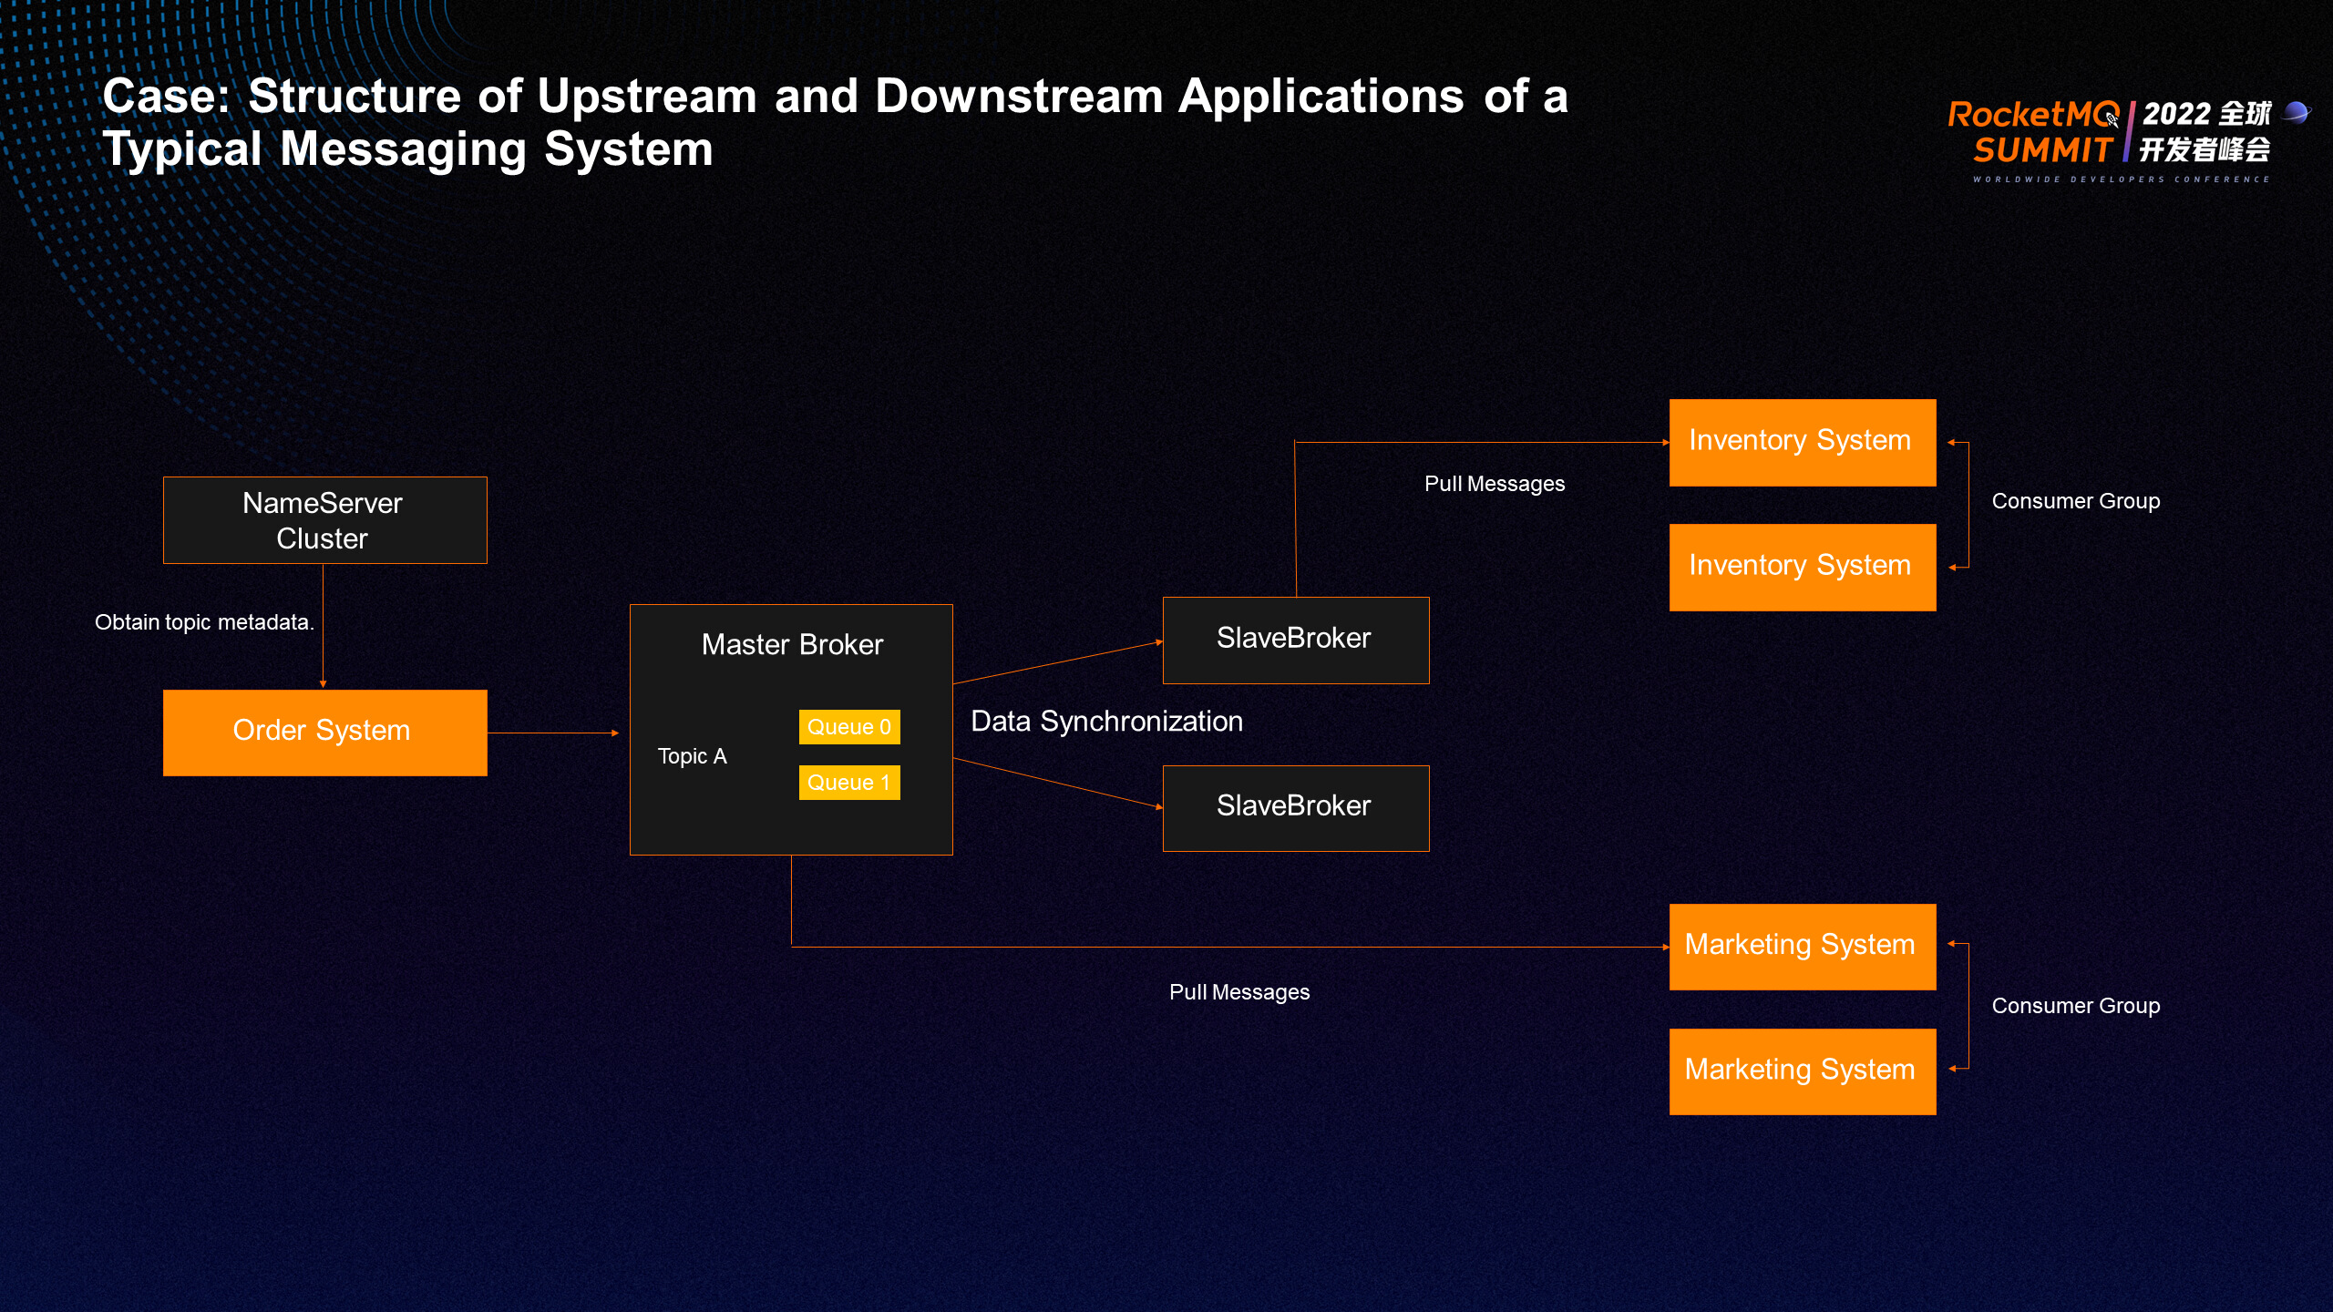Click the NameServer Cluster box
Screen dimensions: 2333x1312
pos(324,520)
